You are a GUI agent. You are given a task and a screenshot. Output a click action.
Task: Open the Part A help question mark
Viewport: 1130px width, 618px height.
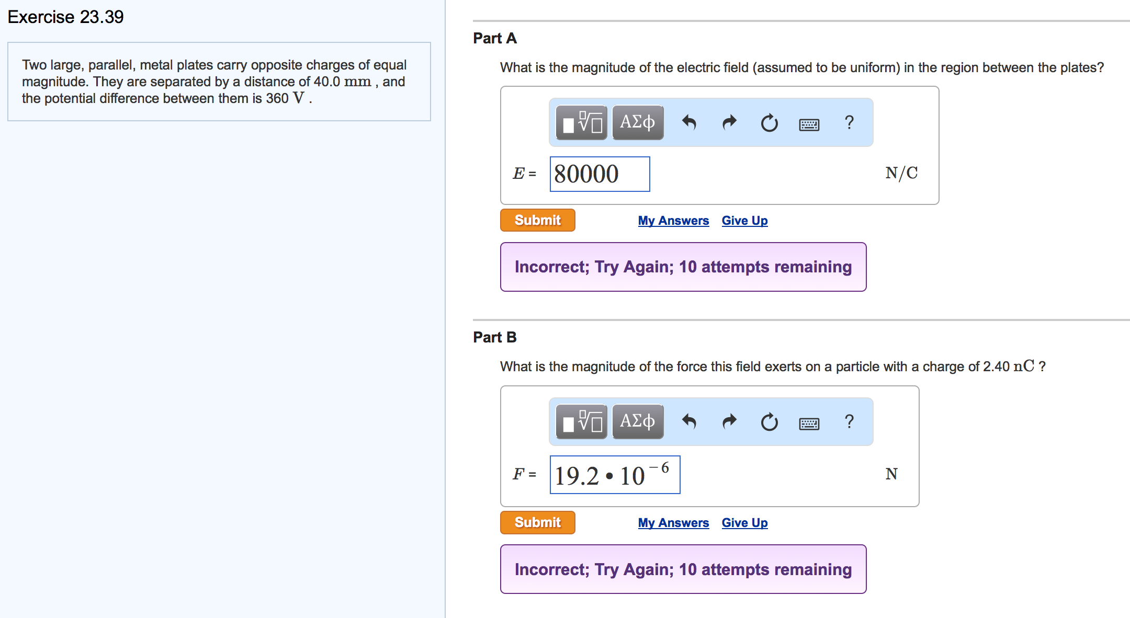[849, 123]
